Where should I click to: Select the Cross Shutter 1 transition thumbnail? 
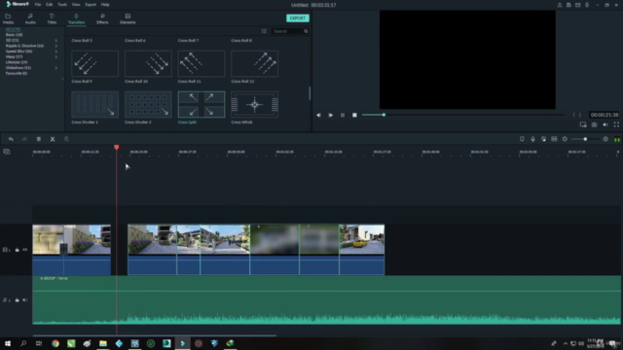point(95,104)
